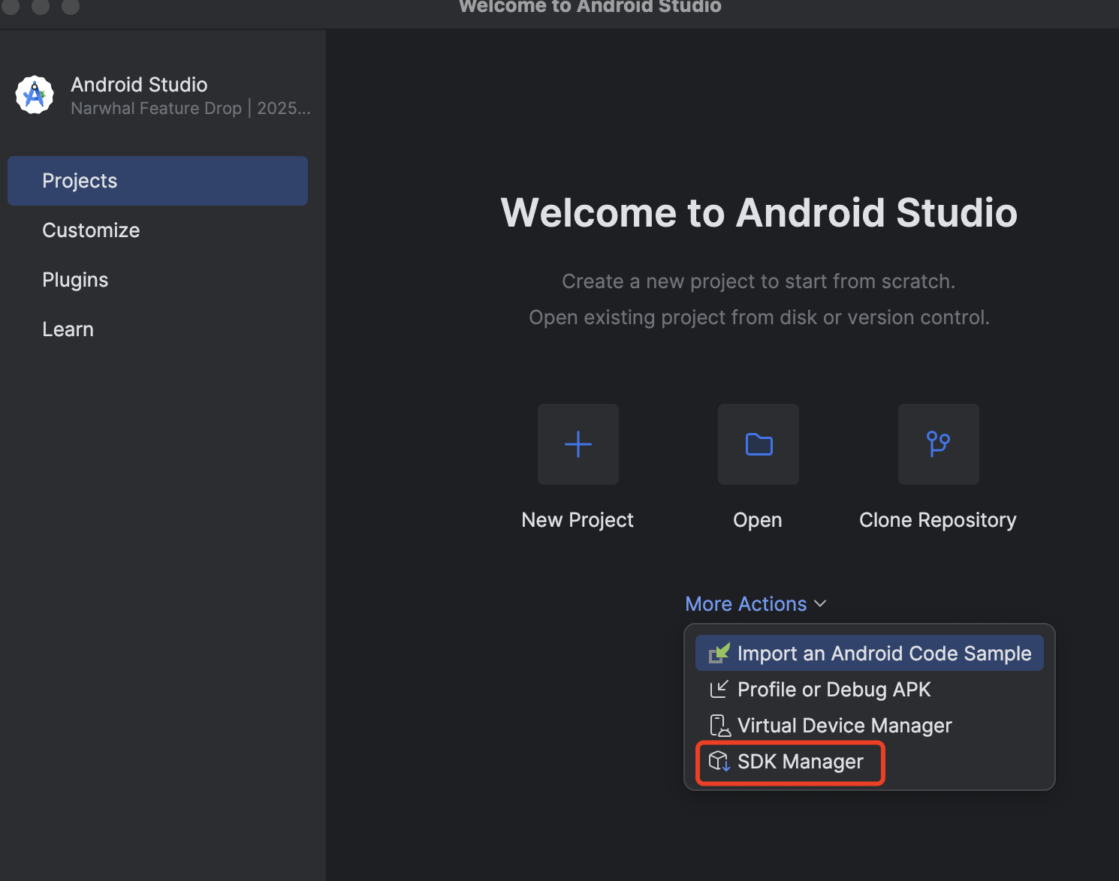Click the Profile or Debug APK icon
Screen dimensions: 1119x881
[x=719, y=689]
